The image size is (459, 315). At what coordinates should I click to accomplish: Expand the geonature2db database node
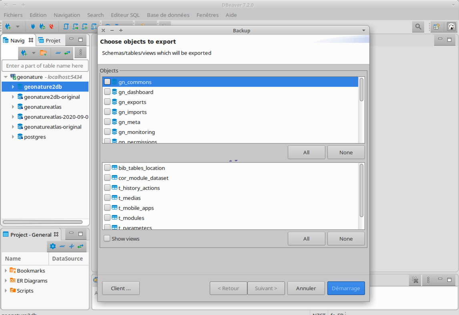13,87
